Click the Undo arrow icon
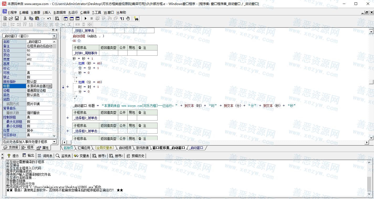 49,18
